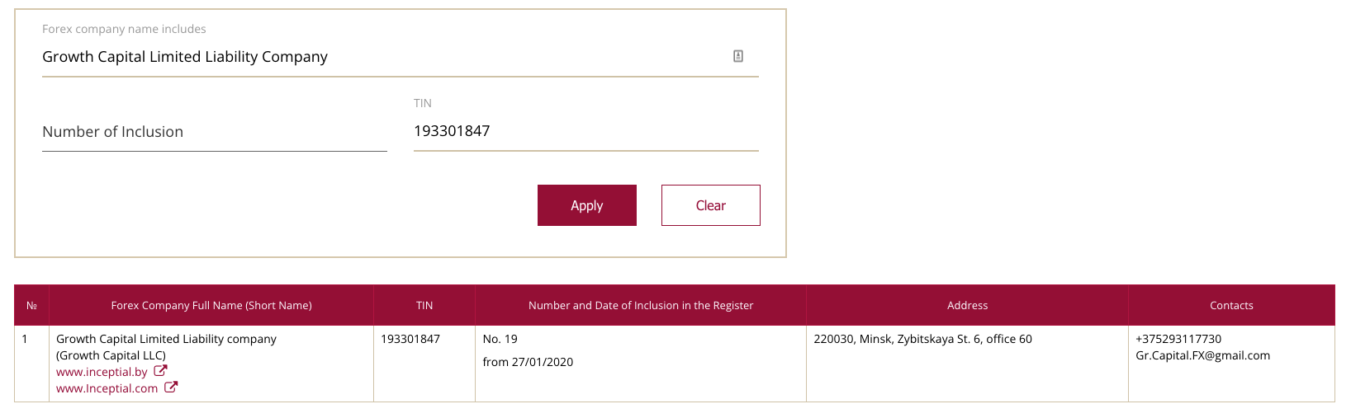Screen dimensions: 1351x418
Task: Click the Contacts column header
Action: pyautogui.click(x=1231, y=305)
